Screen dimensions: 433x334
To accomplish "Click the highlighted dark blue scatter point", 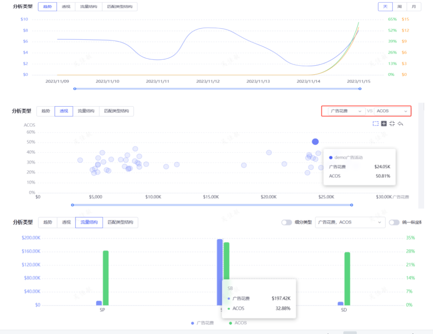I will tap(315, 142).
